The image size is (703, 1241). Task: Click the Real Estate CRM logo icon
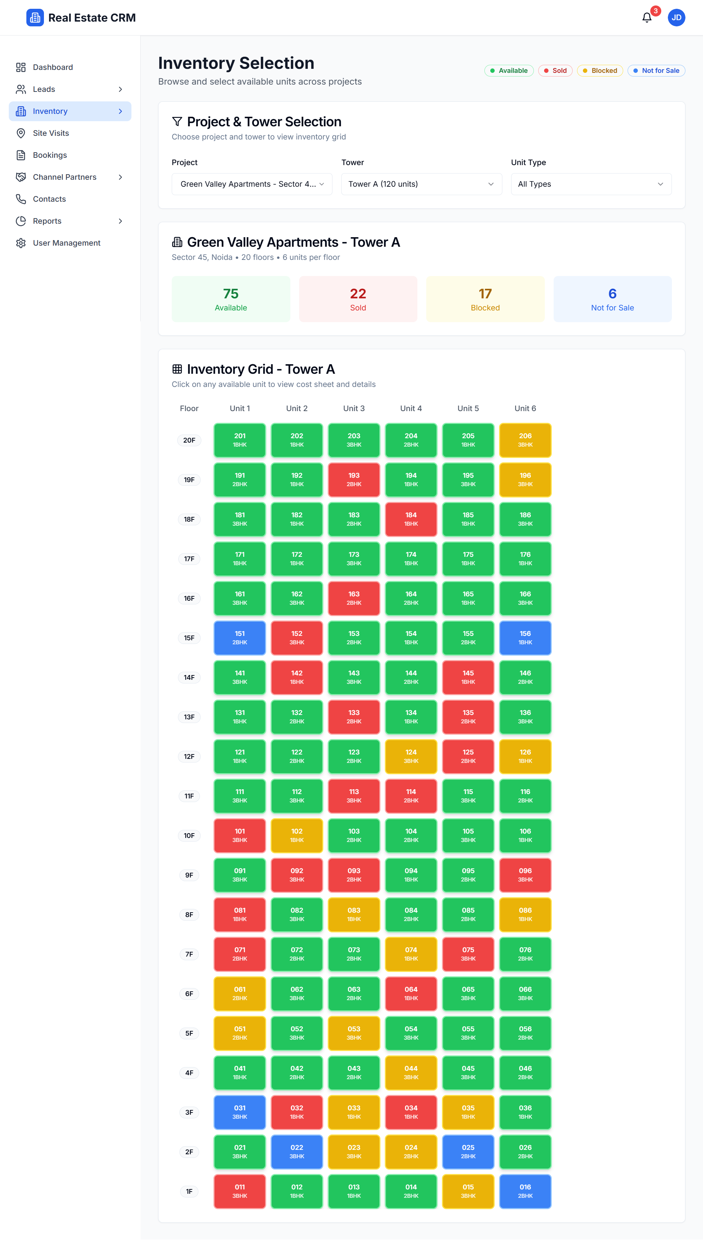click(35, 18)
